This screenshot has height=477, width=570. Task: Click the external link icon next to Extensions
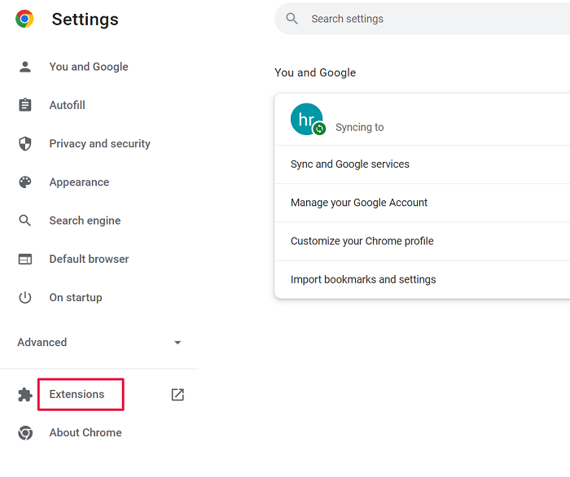(x=178, y=395)
